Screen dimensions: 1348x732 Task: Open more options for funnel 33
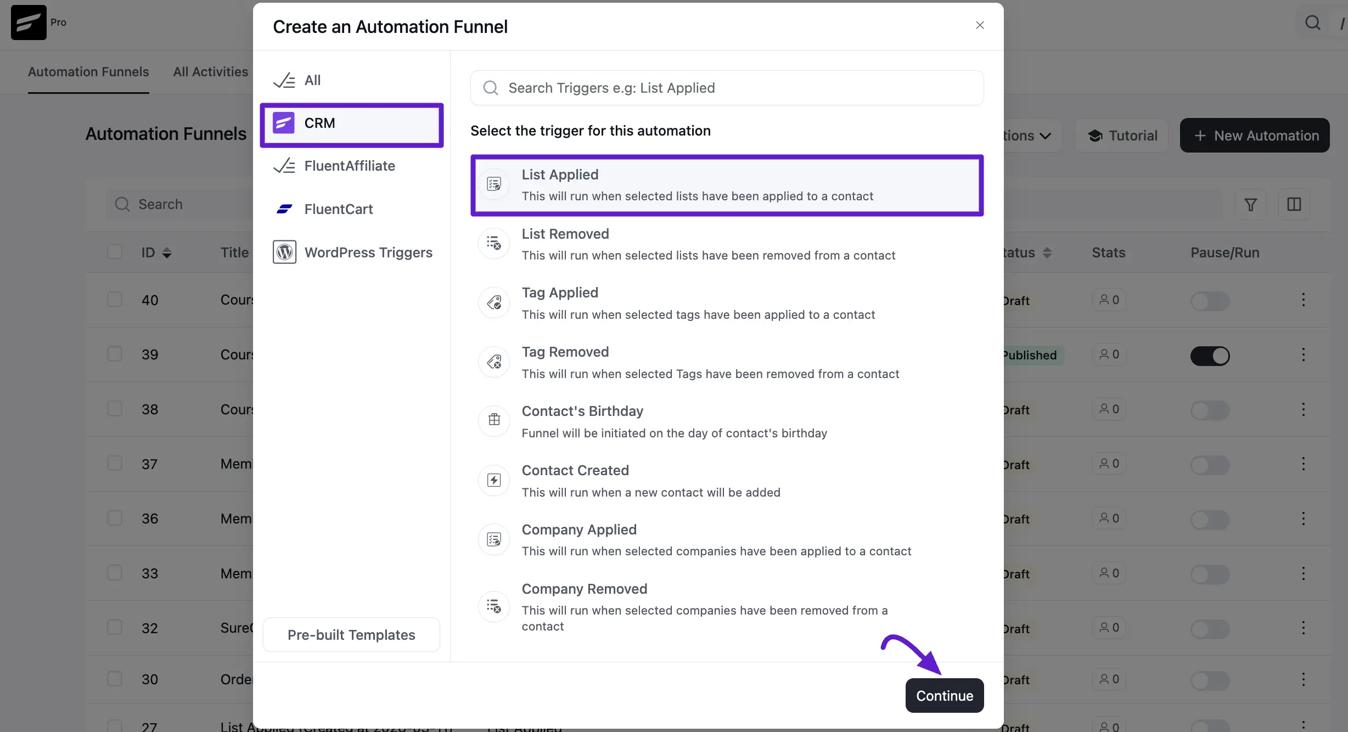click(1304, 573)
